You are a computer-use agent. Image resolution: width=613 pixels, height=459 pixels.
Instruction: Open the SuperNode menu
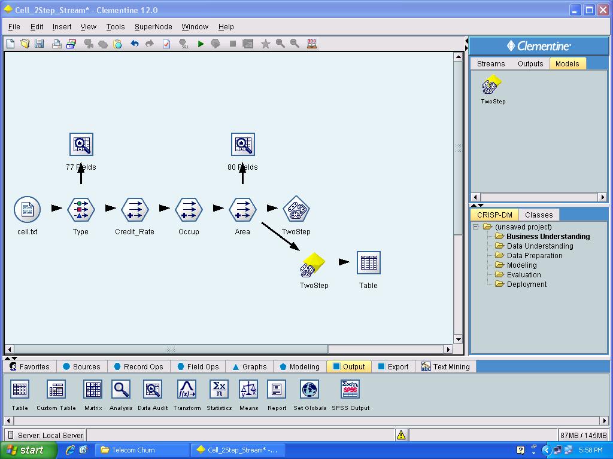pyautogui.click(x=153, y=26)
